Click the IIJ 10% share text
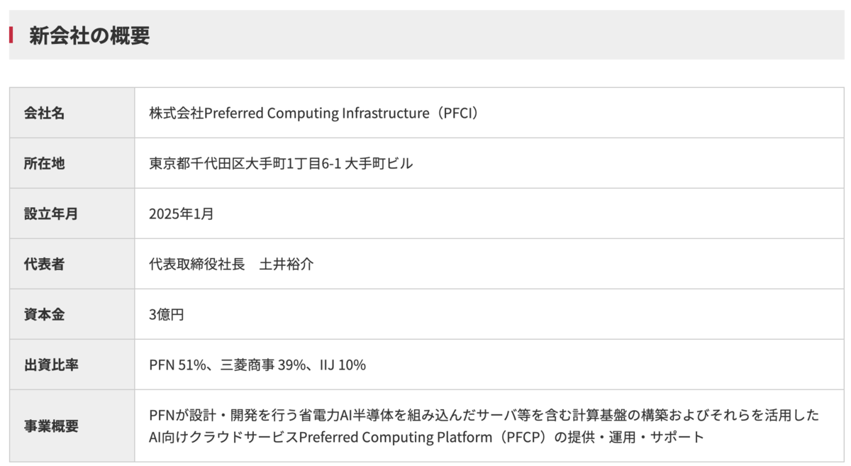851x466 pixels. (x=342, y=365)
